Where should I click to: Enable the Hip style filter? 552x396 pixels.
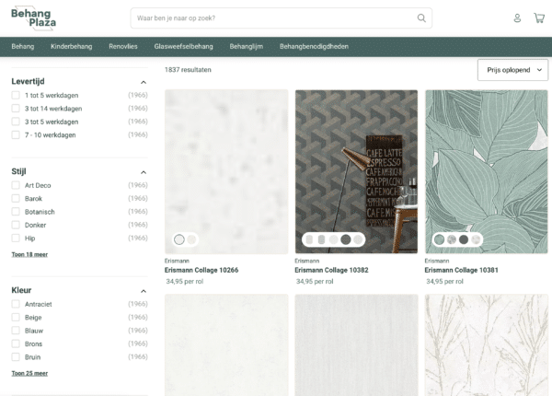click(16, 239)
